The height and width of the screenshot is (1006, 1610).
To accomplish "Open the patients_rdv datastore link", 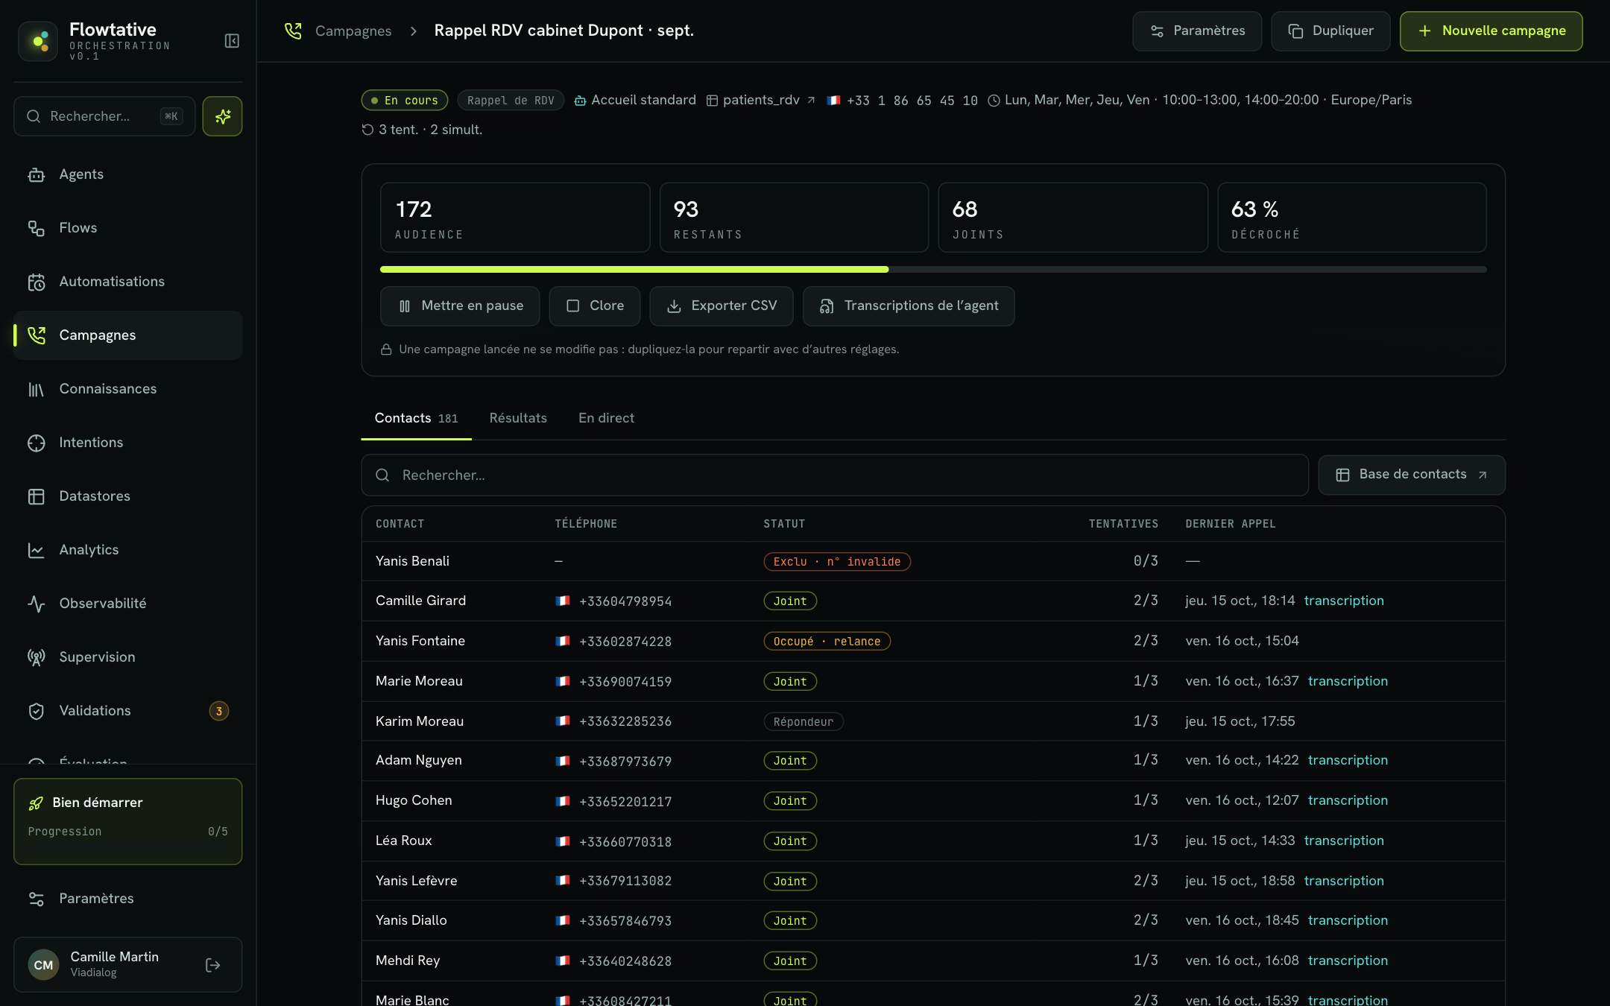I will click(x=761, y=100).
